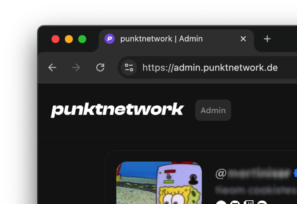Viewport: 297px width, 204px height.
Task: Select the punktnetwork | Admin tab
Action: tap(176, 40)
